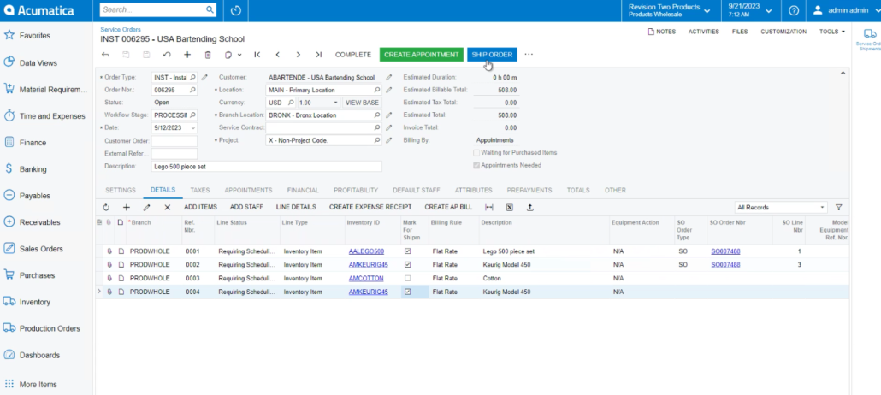Switch to the Profitability tab
Viewport: 881px width, 395px height.
356,190
